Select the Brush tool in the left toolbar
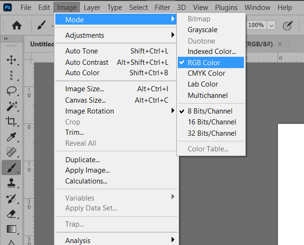This screenshot has width=304, height=245. (x=11, y=167)
